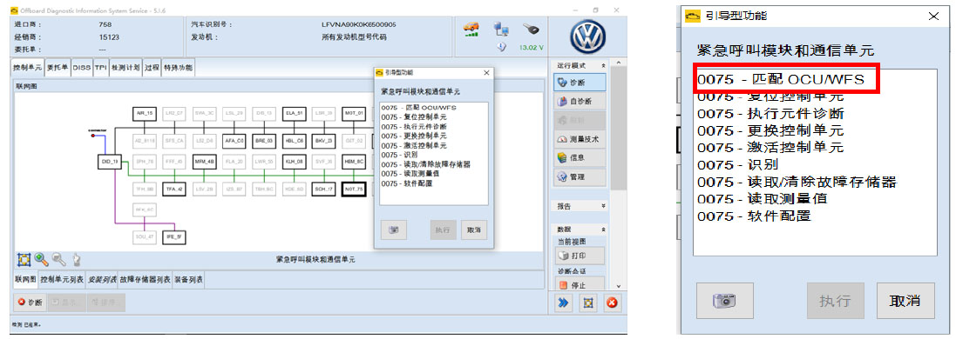Click the Volkswagen logo
This screenshot has height=339, width=956.
click(587, 36)
